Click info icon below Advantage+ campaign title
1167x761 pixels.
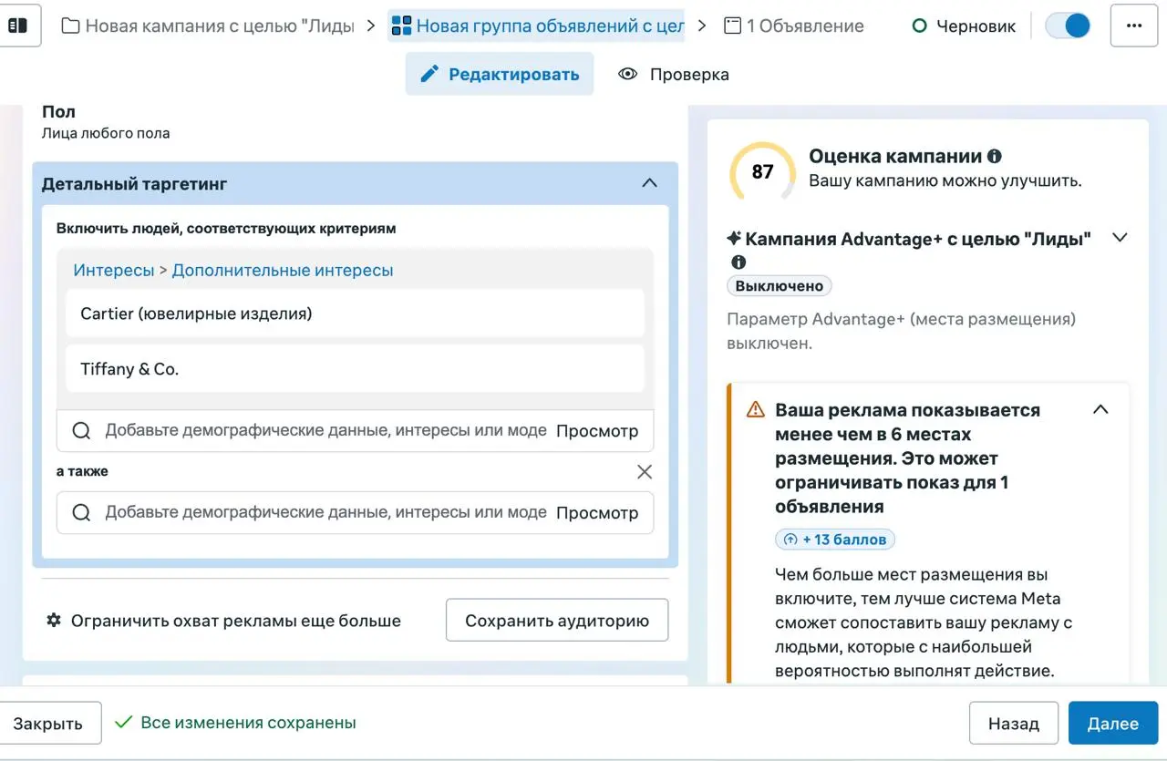[x=738, y=262]
